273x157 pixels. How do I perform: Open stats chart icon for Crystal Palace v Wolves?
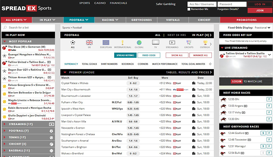[194, 83]
